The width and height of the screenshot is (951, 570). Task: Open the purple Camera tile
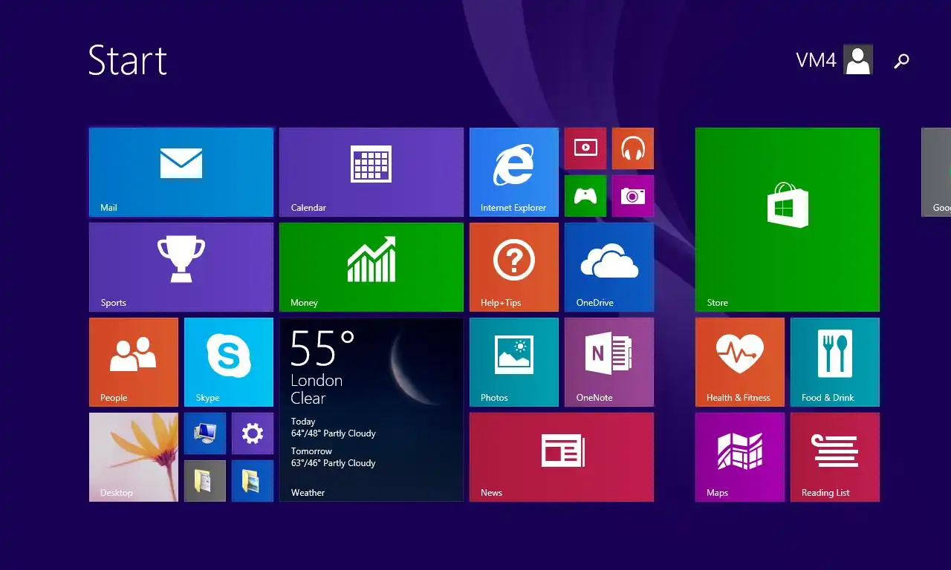[x=633, y=196]
